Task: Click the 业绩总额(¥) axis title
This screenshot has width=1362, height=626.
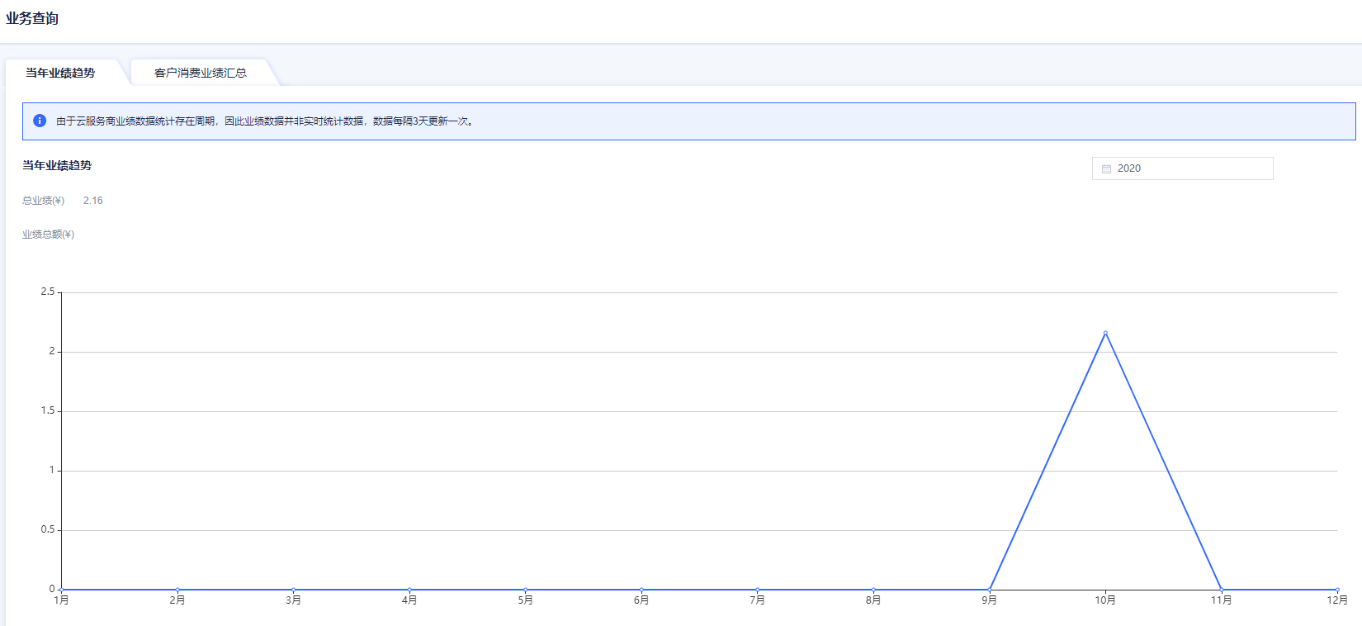Action: (x=48, y=235)
